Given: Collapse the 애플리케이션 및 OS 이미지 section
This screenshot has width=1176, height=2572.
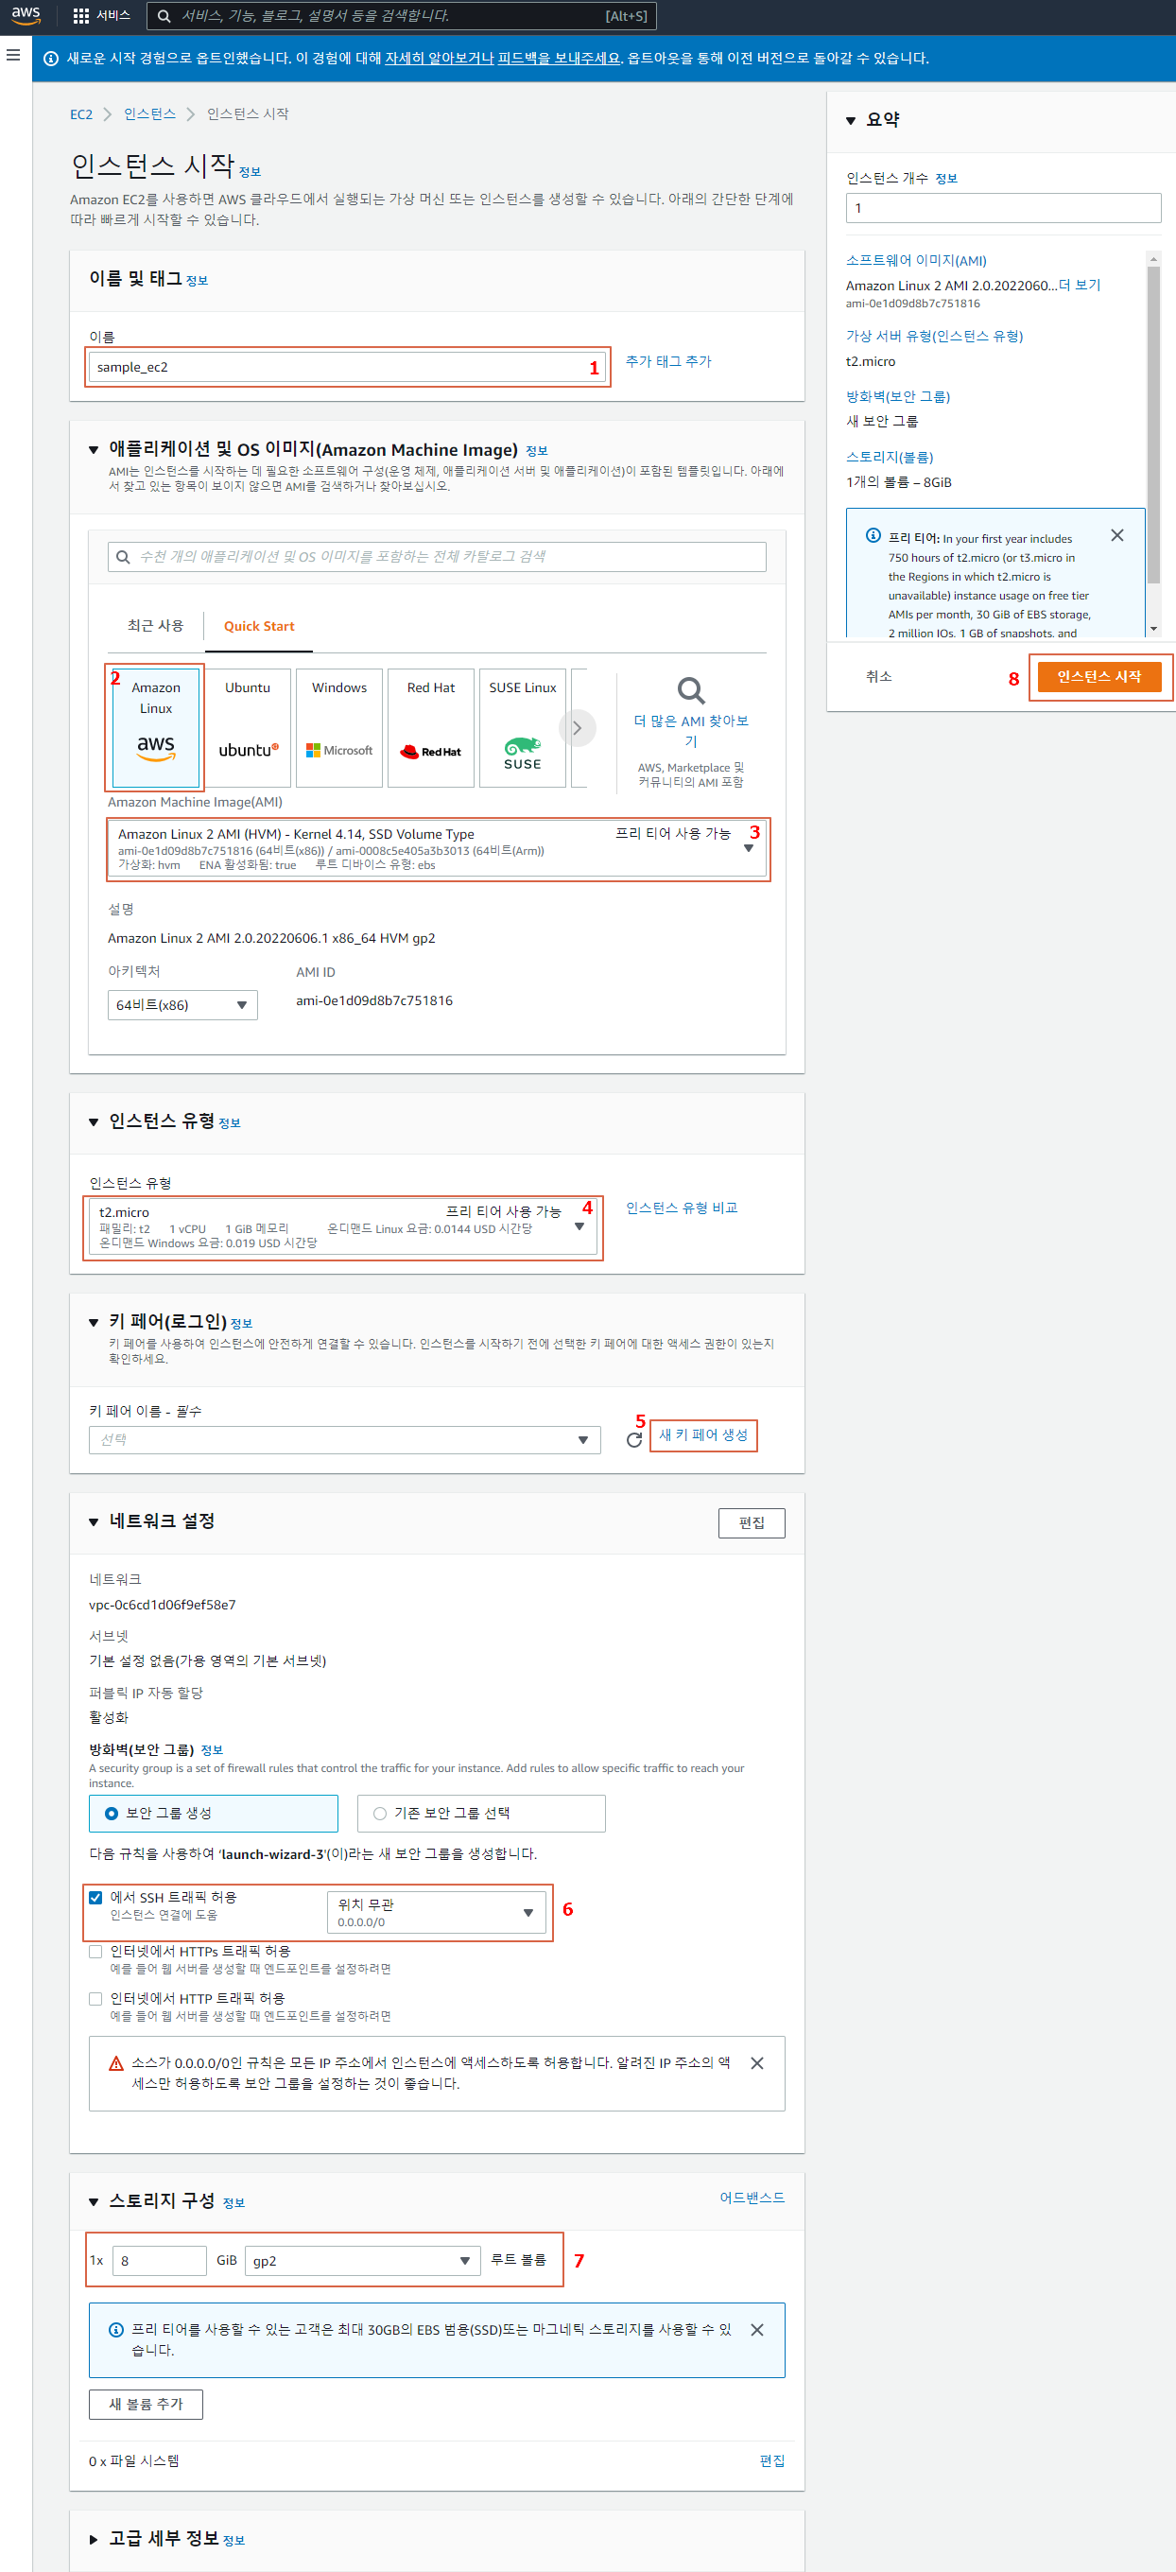Looking at the screenshot, I should (94, 450).
